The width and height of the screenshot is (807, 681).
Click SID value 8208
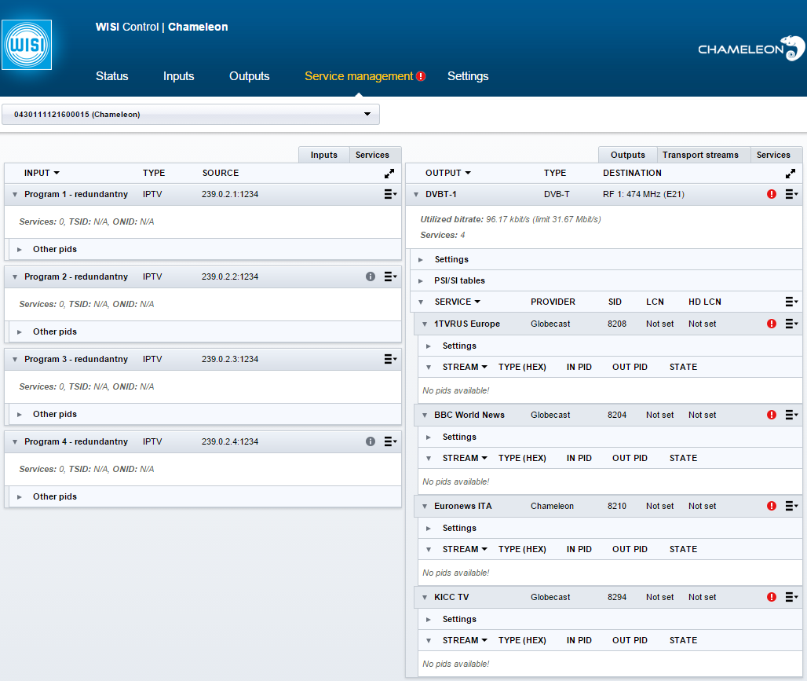tap(616, 324)
